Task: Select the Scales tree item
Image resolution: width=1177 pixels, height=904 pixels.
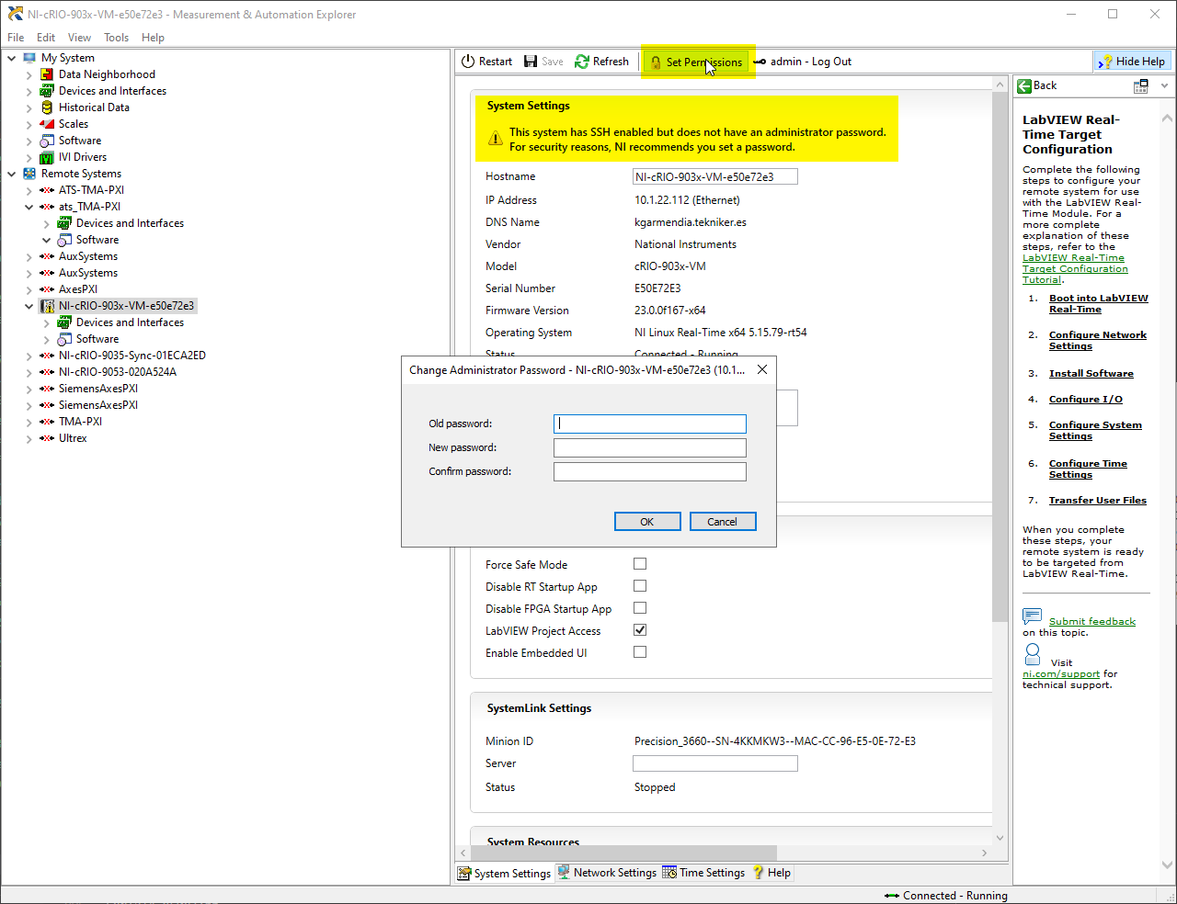Action: point(74,124)
